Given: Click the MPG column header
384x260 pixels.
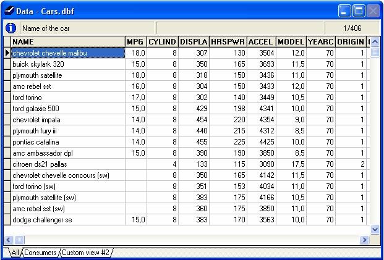Looking at the screenshot, I should pyautogui.click(x=136, y=42).
